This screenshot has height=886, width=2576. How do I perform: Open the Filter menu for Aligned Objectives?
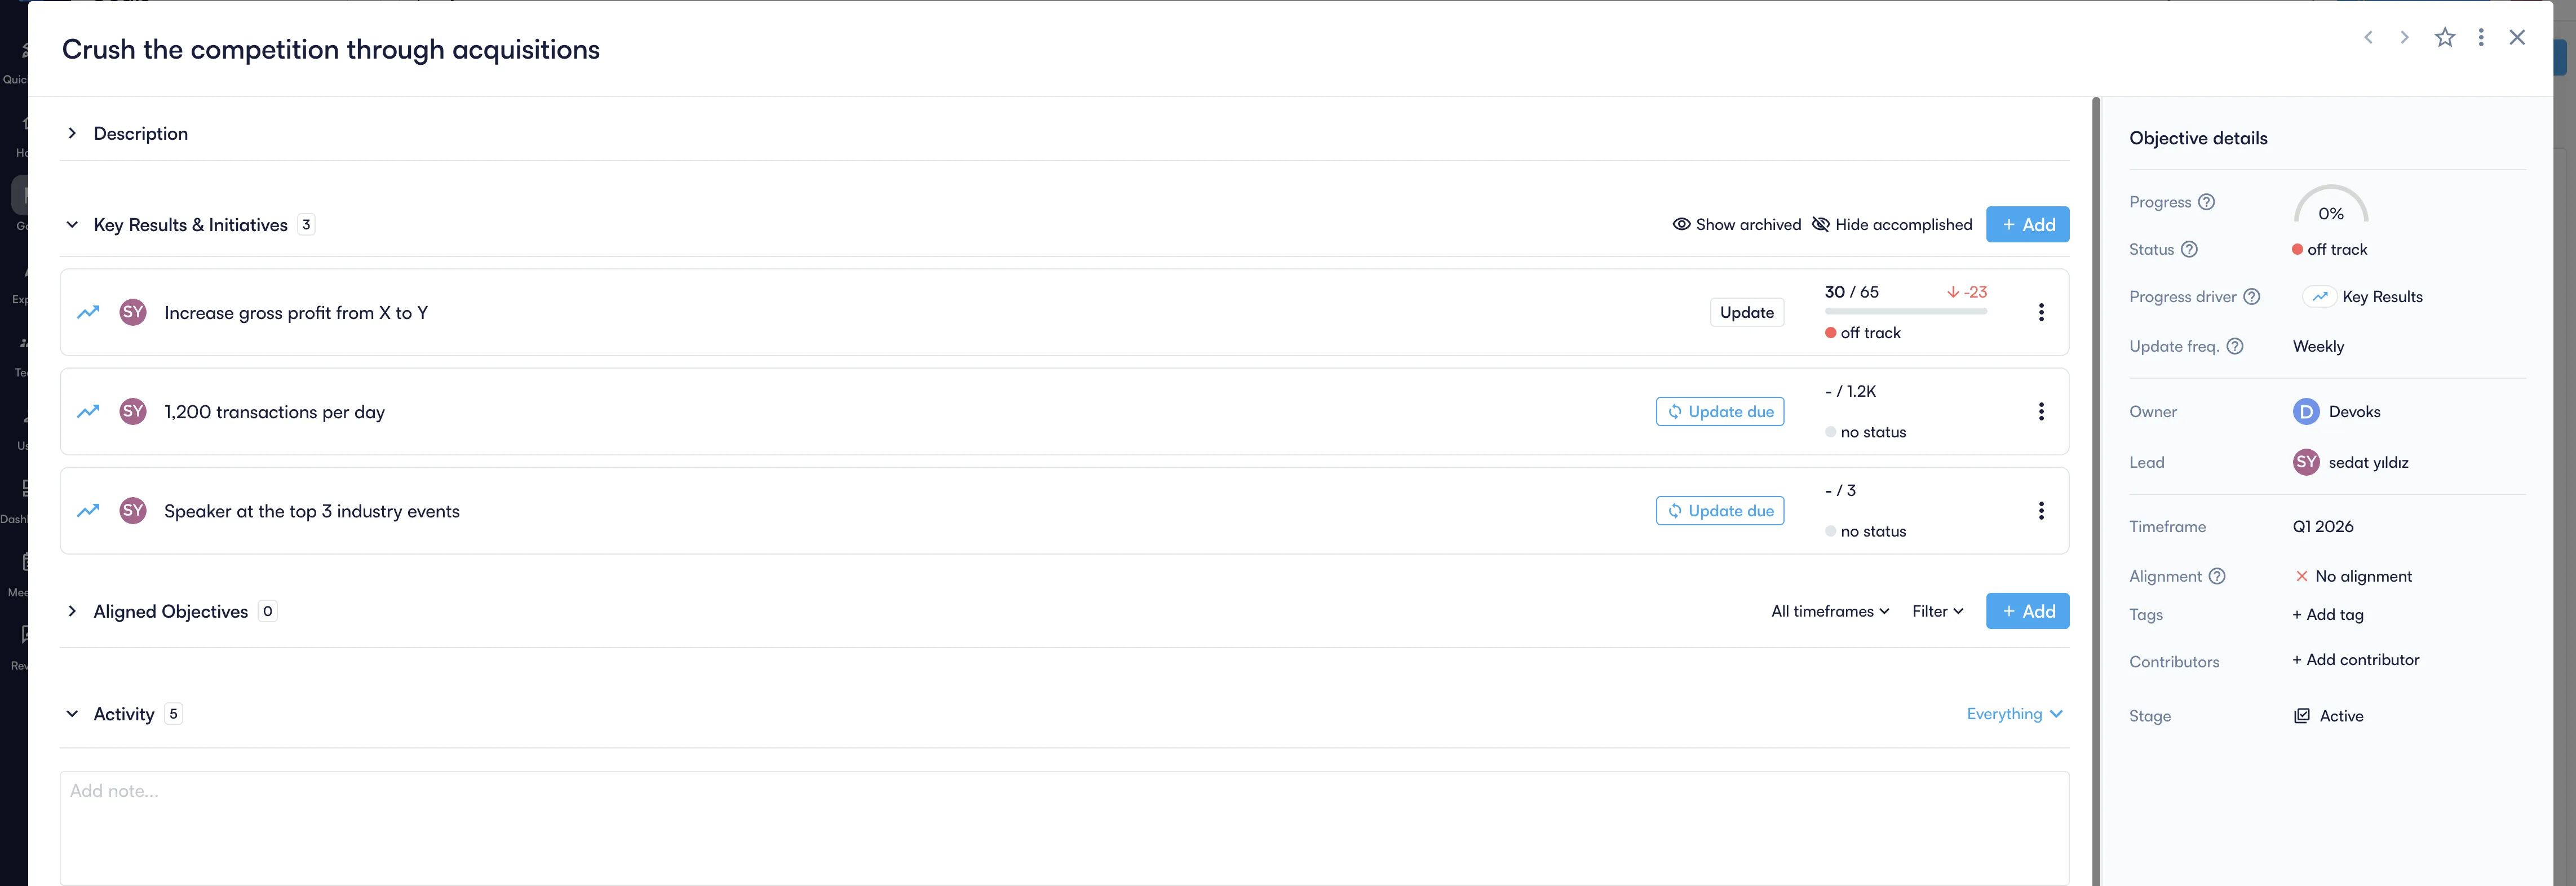click(1937, 611)
